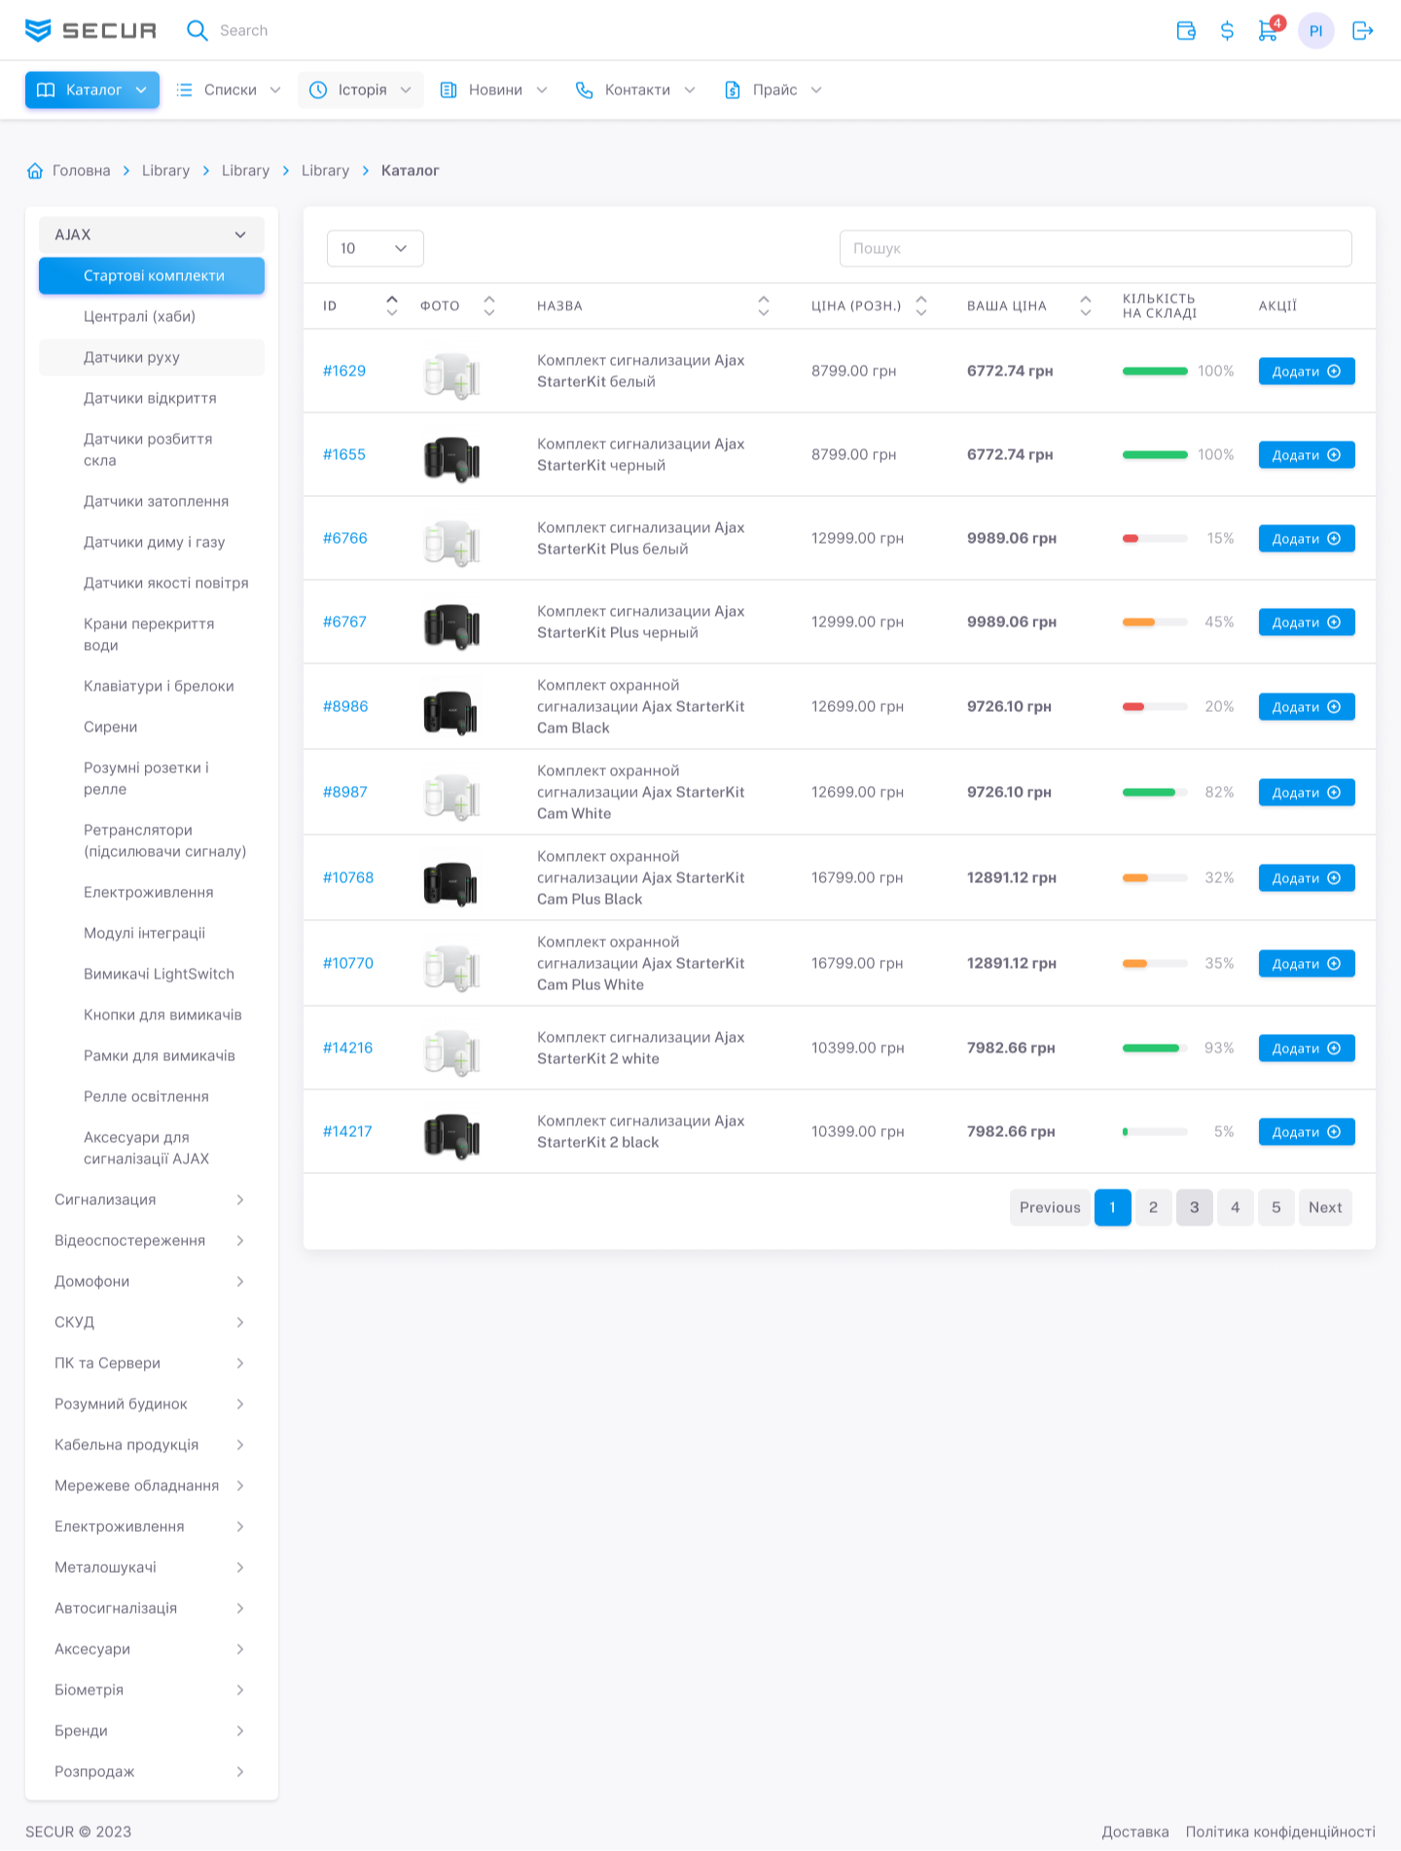Click the home icon in breadcrumb
Screen dimensions: 1401x1851
(35, 171)
